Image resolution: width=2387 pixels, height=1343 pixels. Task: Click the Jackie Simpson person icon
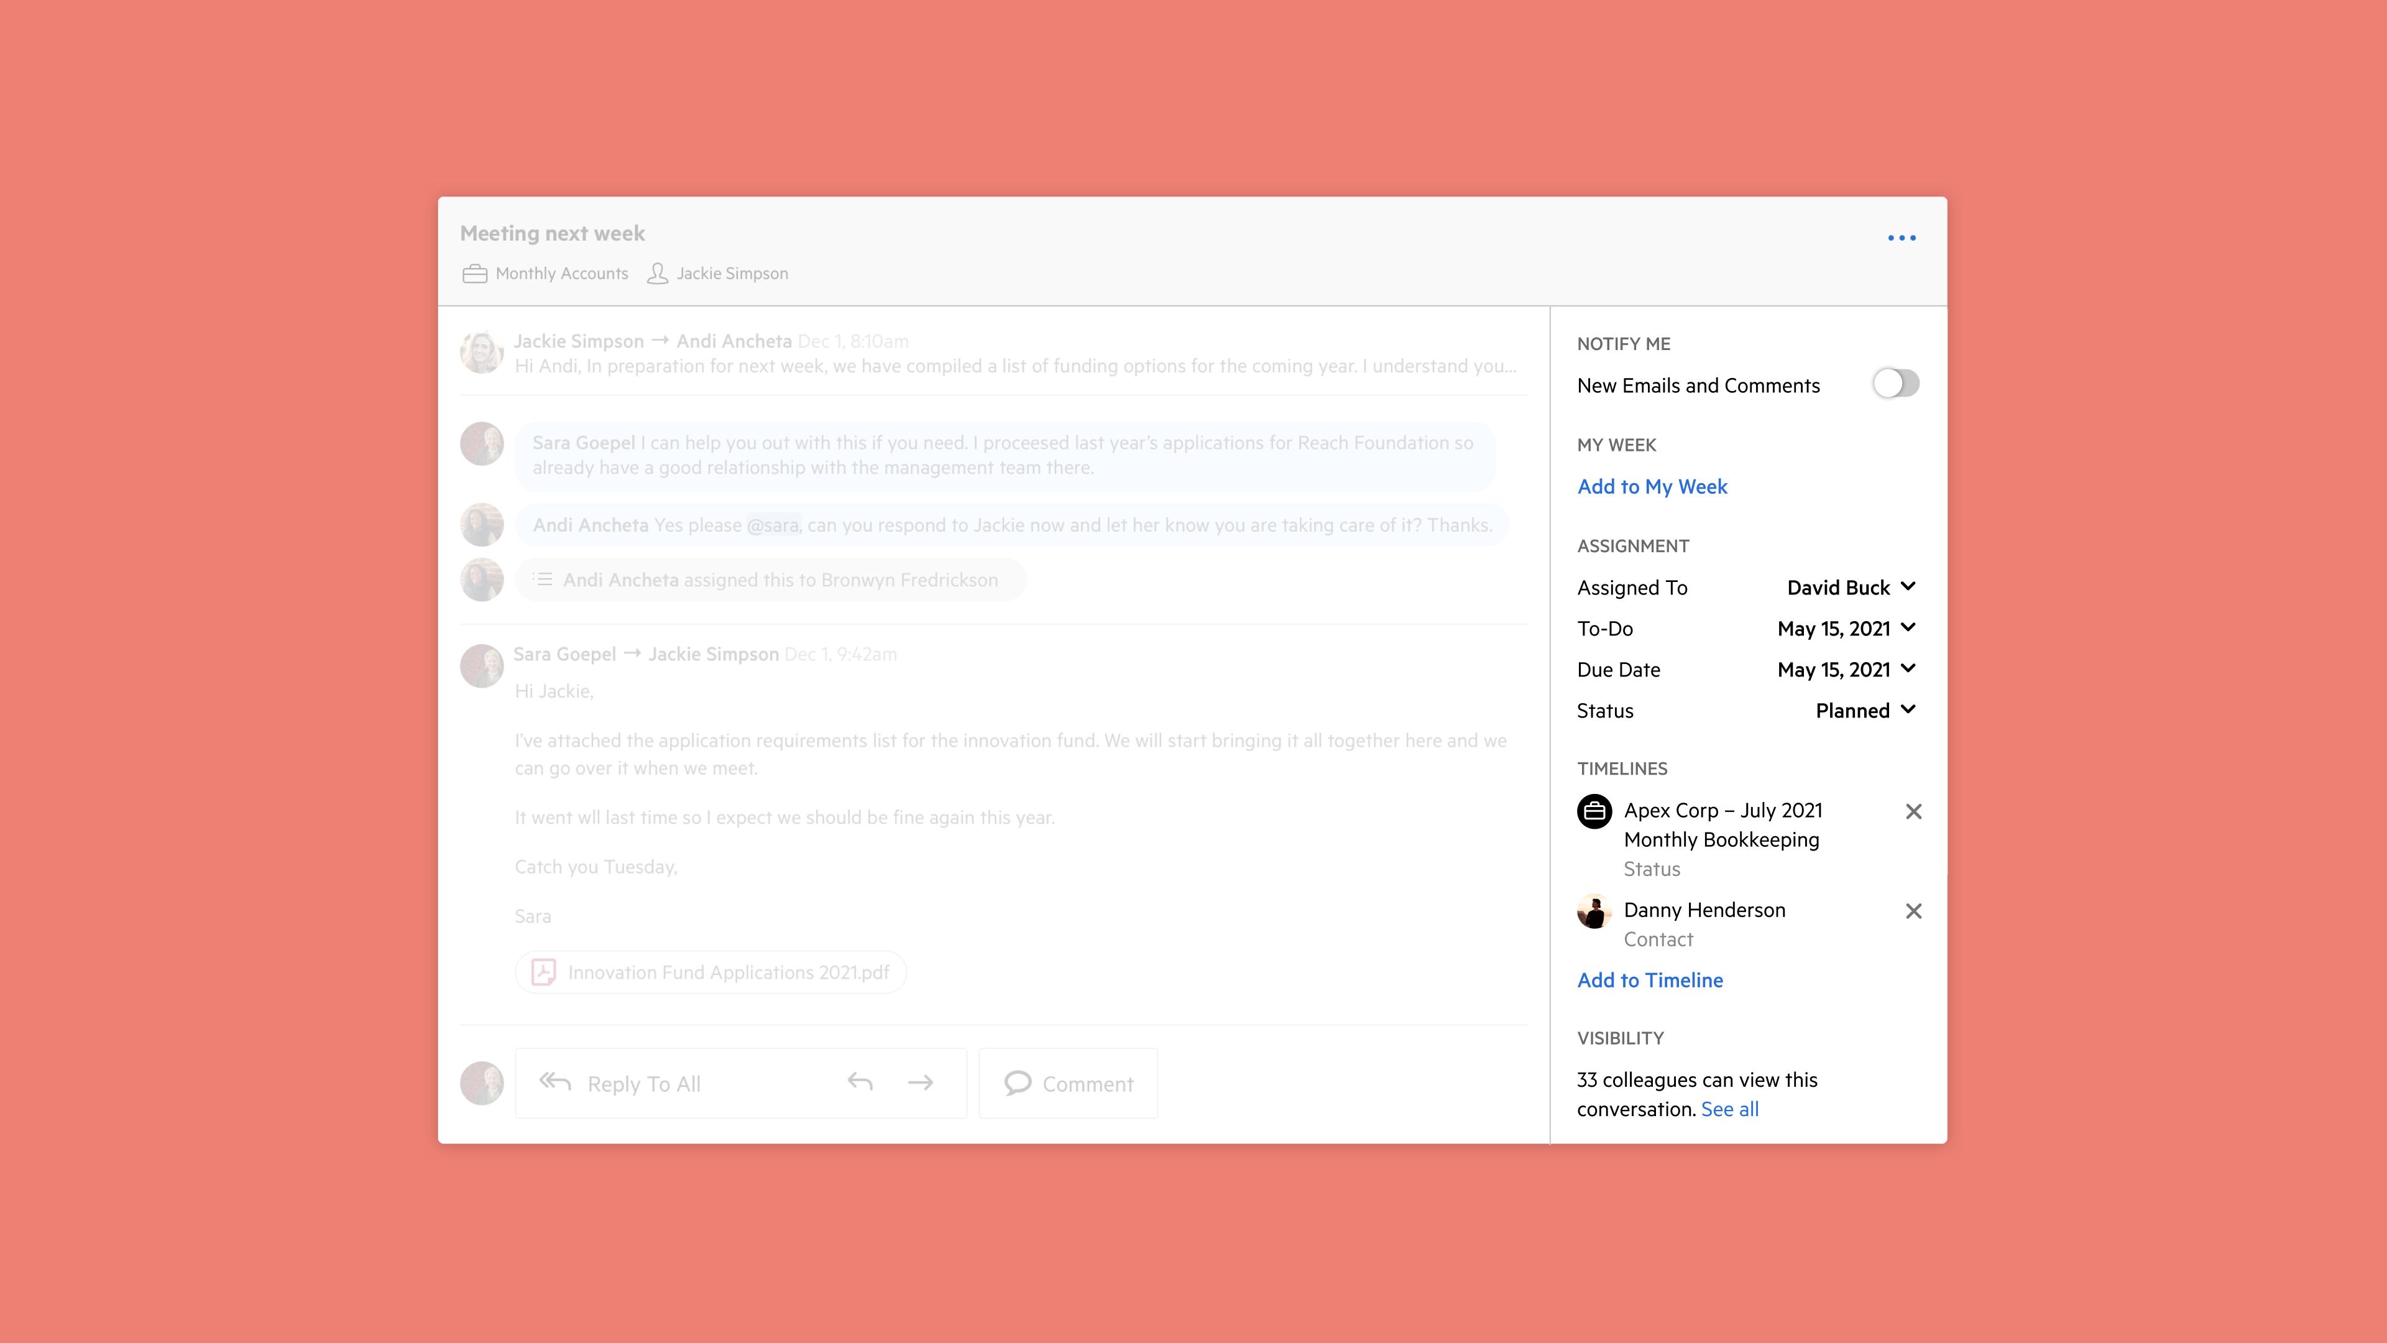(x=657, y=274)
